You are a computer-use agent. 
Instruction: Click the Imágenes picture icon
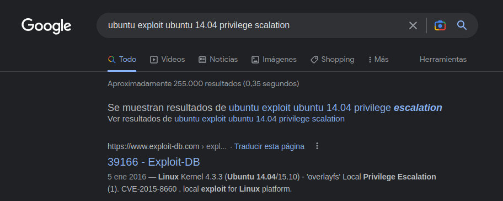pos(255,60)
